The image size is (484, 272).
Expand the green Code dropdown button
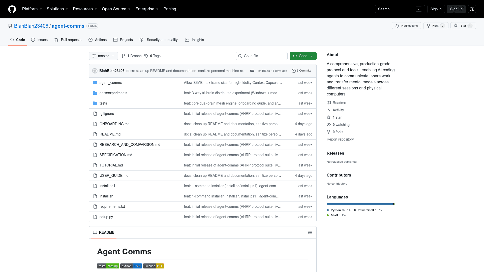[x=303, y=56]
